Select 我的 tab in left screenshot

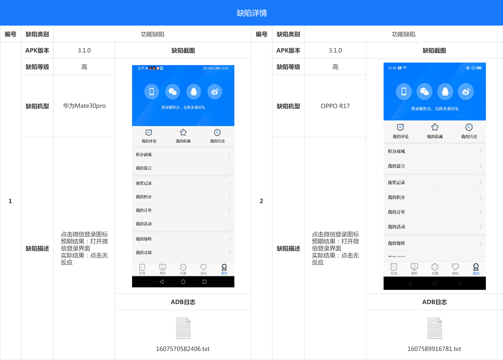(224, 269)
